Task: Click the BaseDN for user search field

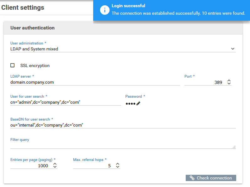Action: [122, 125]
